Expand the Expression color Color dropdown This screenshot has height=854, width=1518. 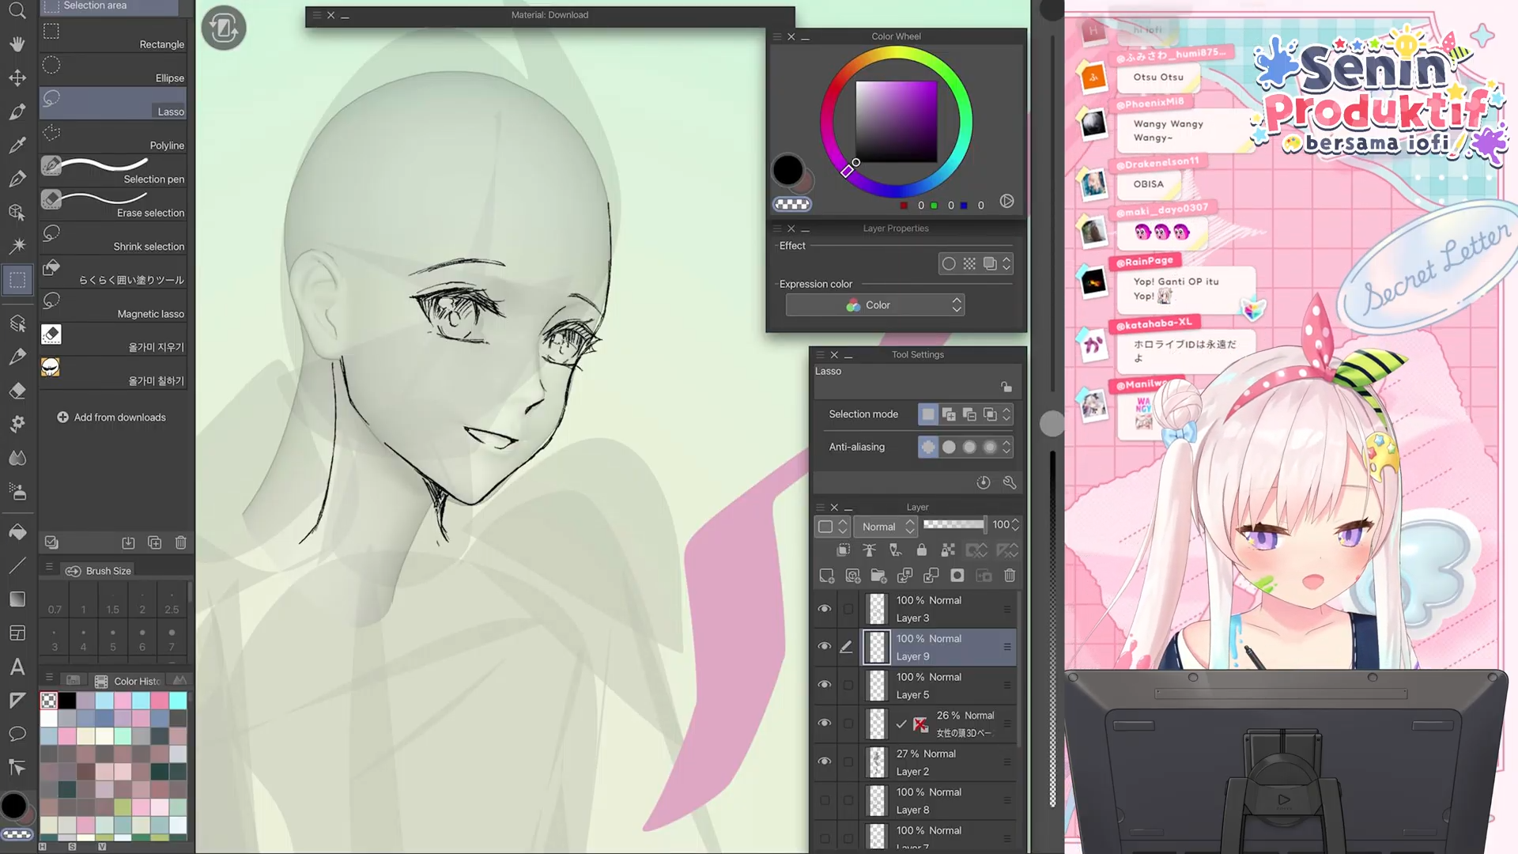(875, 305)
